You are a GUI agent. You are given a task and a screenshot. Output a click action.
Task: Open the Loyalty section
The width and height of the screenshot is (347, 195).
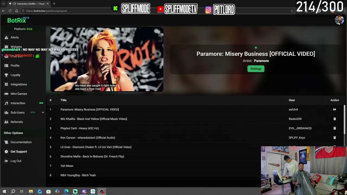pos(15,75)
